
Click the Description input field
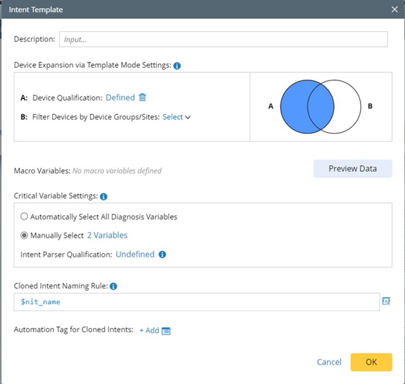click(223, 39)
